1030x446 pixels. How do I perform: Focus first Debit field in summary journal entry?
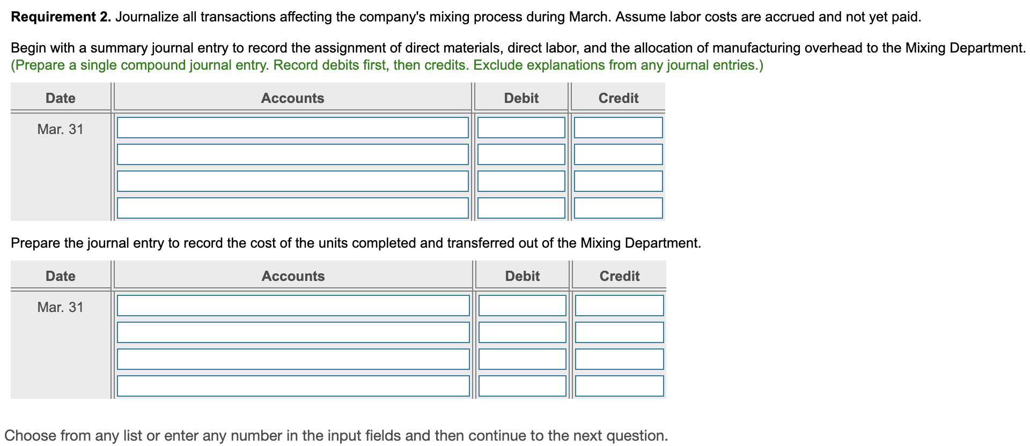click(x=521, y=128)
